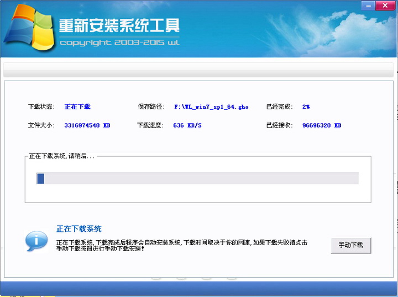Click the 正在下载 download status value
398x297 pixels.
coord(77,107)
